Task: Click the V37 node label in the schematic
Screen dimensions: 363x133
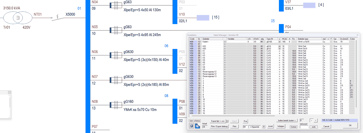Action: click(288, 2)
